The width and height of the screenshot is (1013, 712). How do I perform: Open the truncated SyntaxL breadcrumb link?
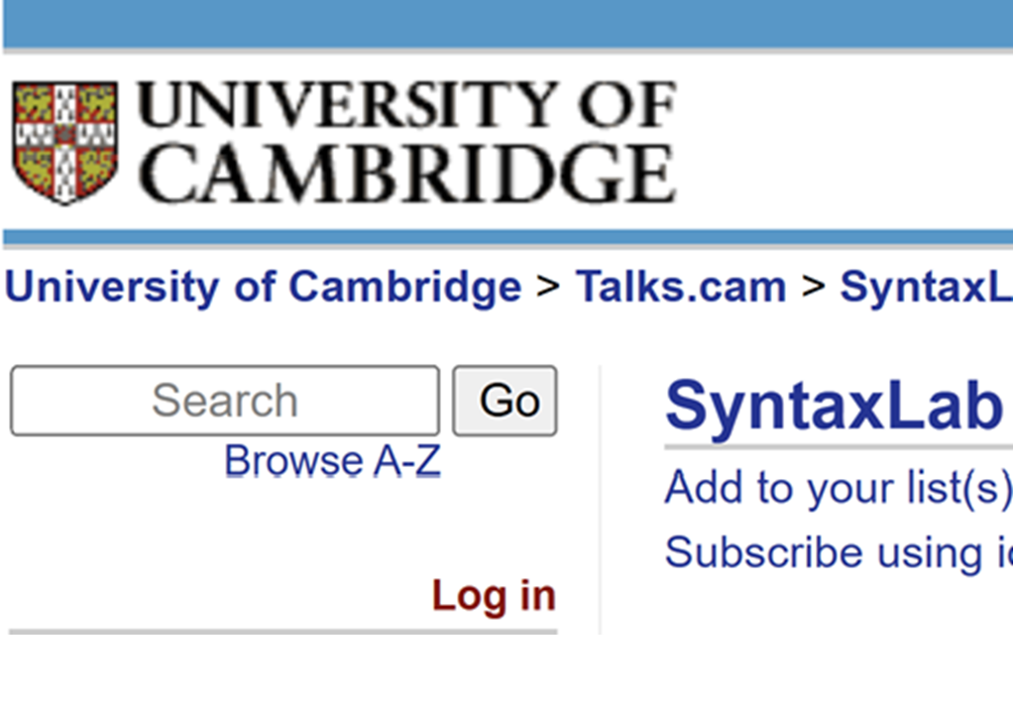click(x=926, y=288)
